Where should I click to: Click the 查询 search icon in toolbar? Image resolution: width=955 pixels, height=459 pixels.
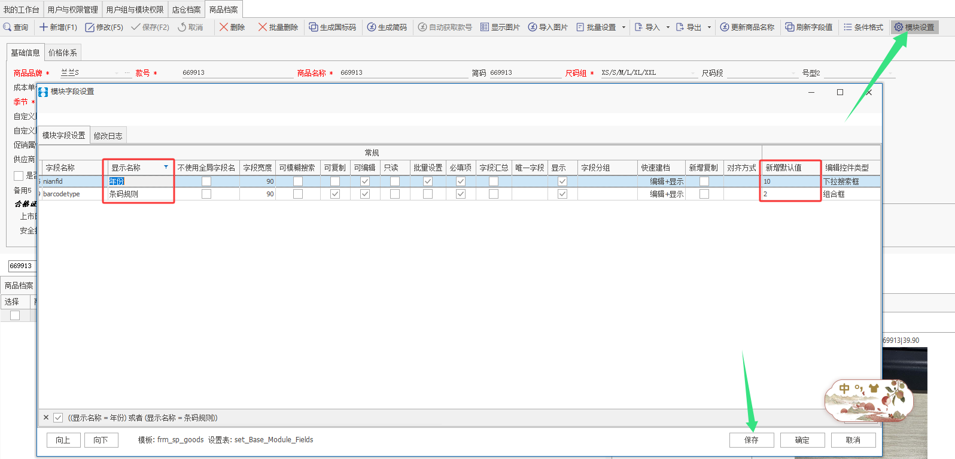pos(8,28)
